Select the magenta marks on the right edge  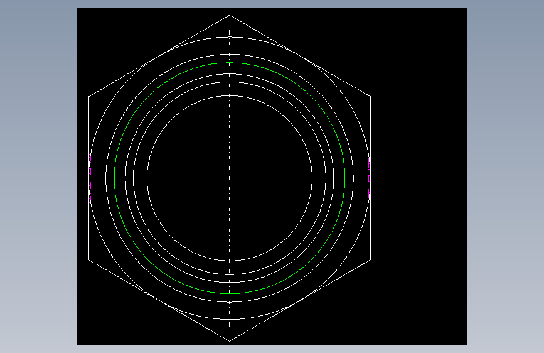pos(369,178)
